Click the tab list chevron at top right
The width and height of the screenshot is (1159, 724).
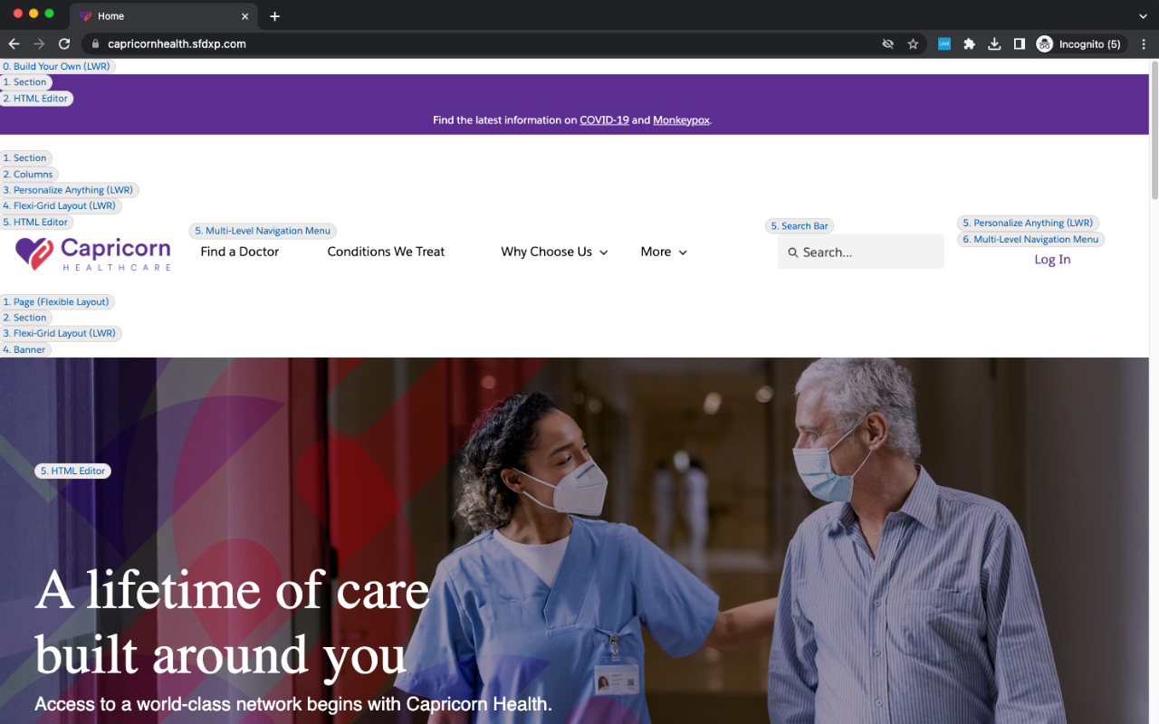point(1143,15)
